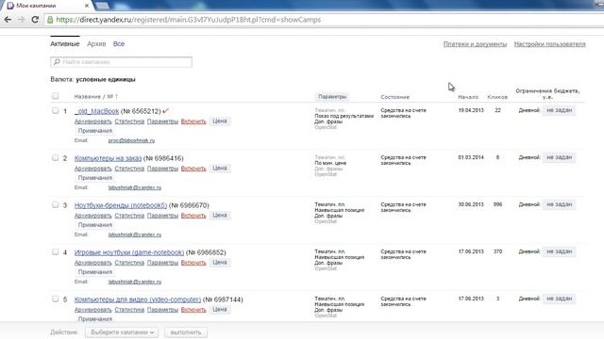
Task: Click Цена button for Компьютеры на заказ
Action: 220,169
